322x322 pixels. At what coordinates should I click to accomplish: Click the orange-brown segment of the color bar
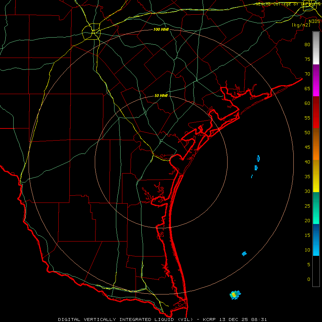tap(316, 144)
